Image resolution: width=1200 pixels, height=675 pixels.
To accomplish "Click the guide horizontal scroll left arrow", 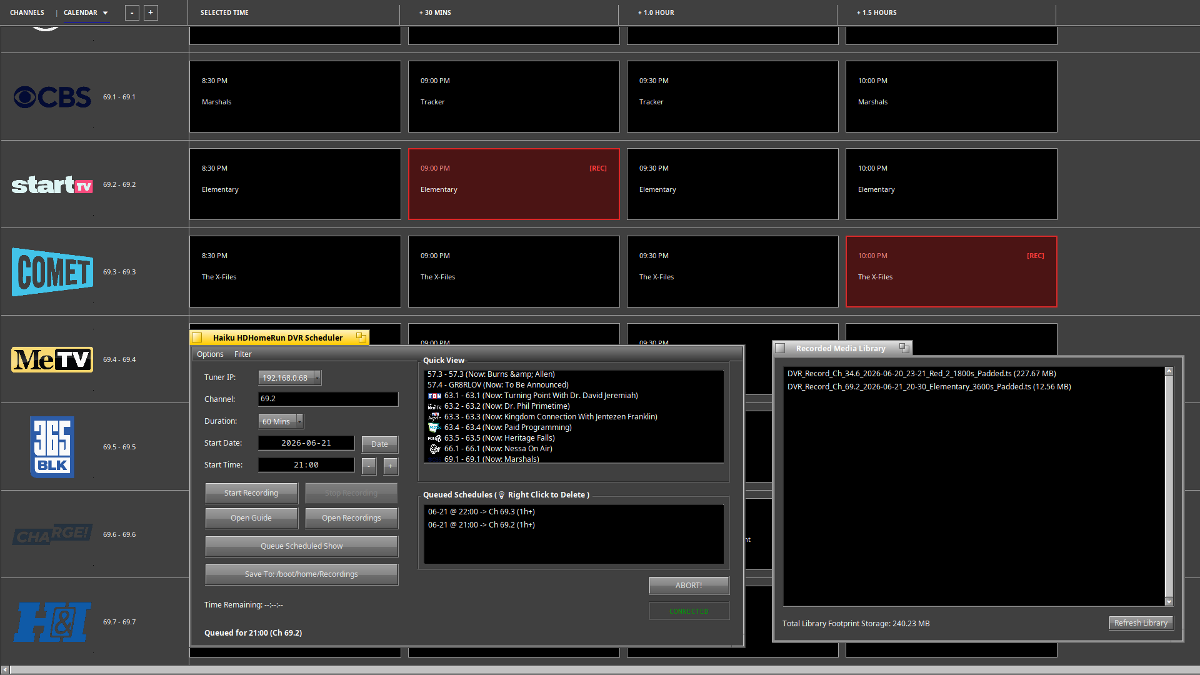I will click(x=5, y=670).
